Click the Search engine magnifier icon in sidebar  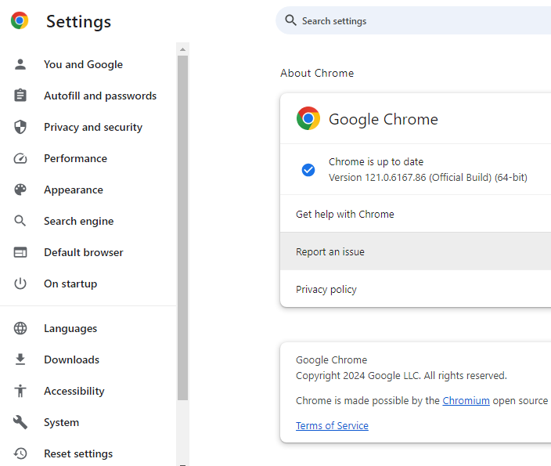coord(20,221)
